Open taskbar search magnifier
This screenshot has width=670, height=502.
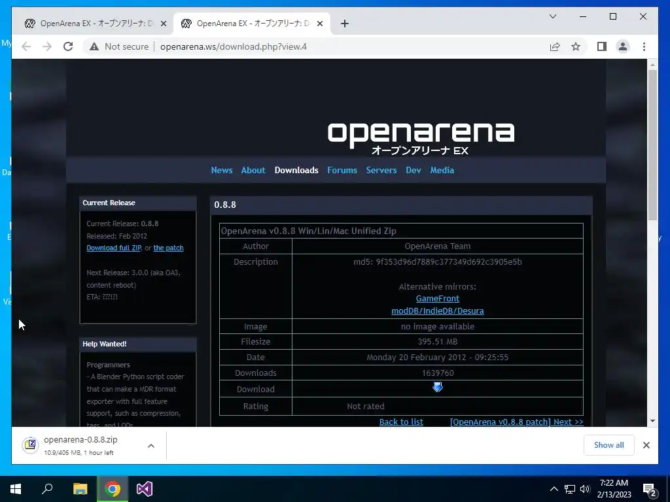tap(47, 489)
